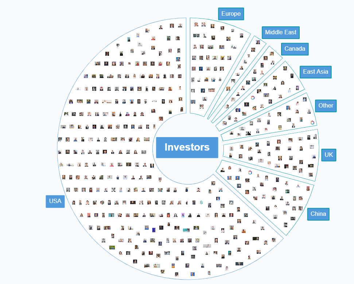Open the wide blue group photo in East Asia
Image resolution: width=354 pixels, height=284 pixels.
tap(267, 96)
